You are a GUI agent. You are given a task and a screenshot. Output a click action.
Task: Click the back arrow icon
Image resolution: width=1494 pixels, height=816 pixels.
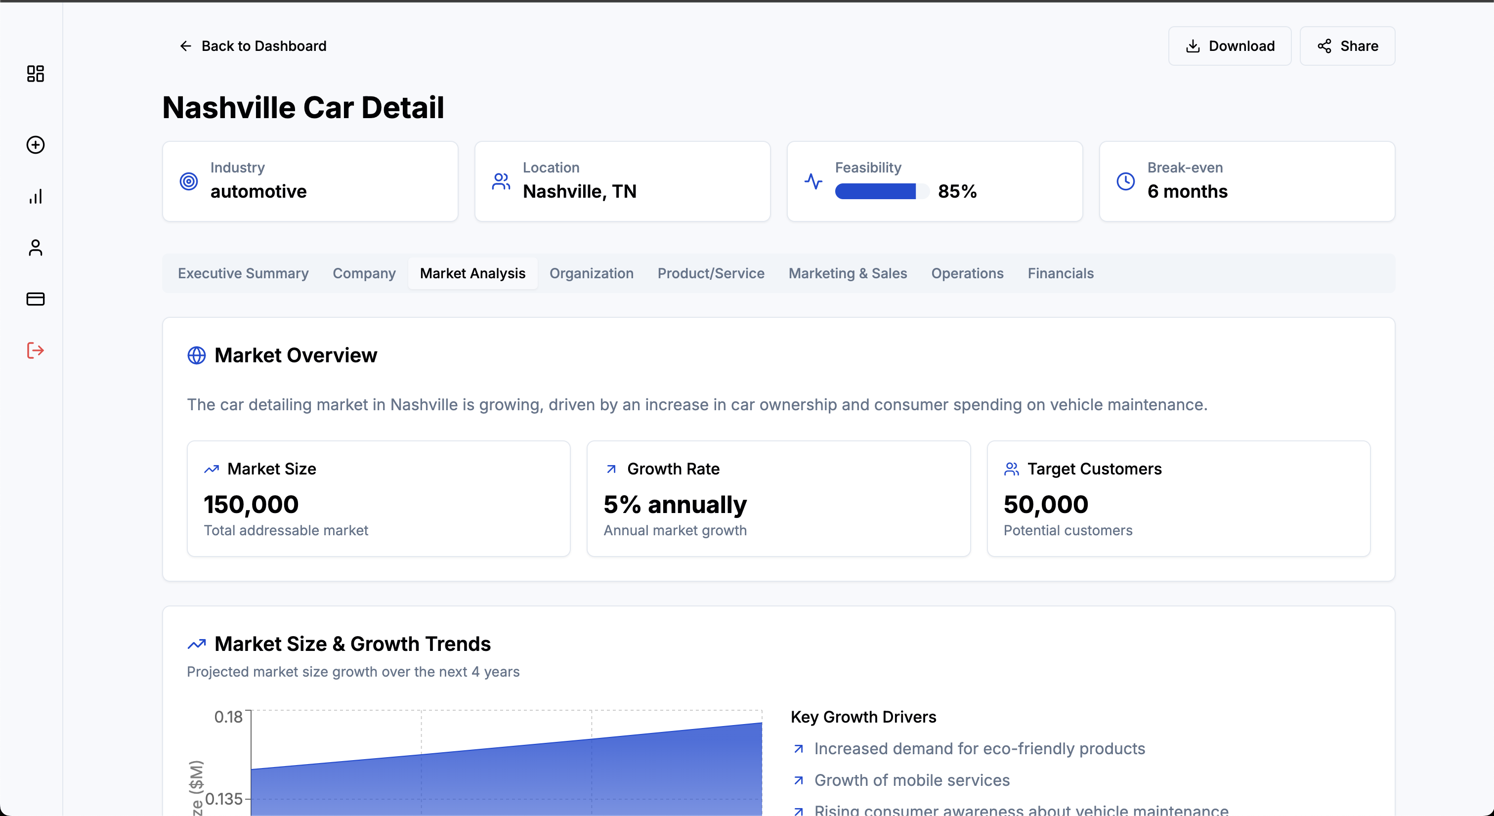click(x=186, y=46)
